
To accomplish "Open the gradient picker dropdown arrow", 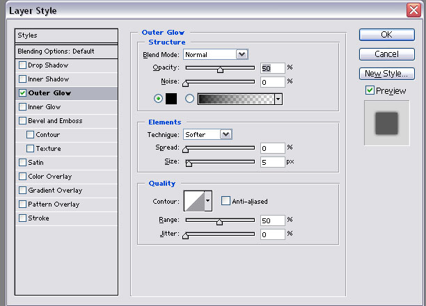I will click(278, 99).
